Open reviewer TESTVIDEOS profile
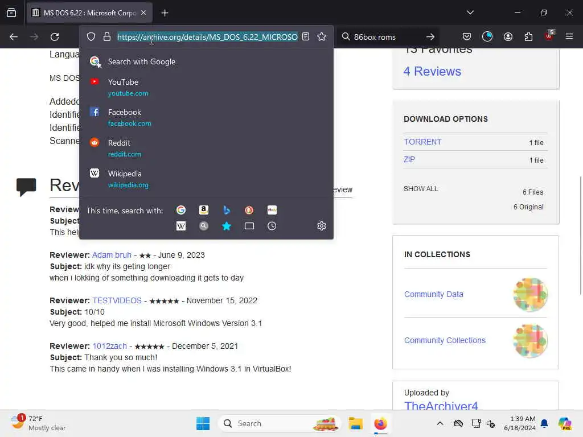This screenshot has width=583, height=437. click(x=117, y=300)
